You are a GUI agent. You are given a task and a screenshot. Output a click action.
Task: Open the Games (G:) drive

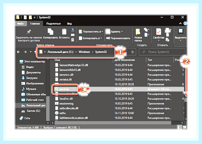click(x=31, y=111)
